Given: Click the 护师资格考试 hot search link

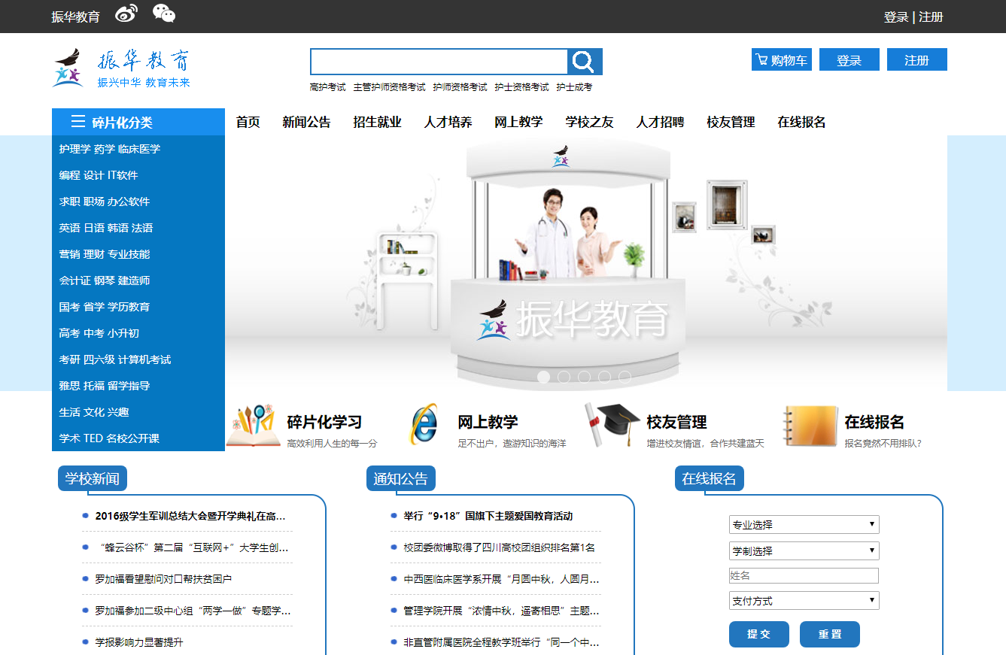Looking at the screenshot, I should (x=460, y=87).
